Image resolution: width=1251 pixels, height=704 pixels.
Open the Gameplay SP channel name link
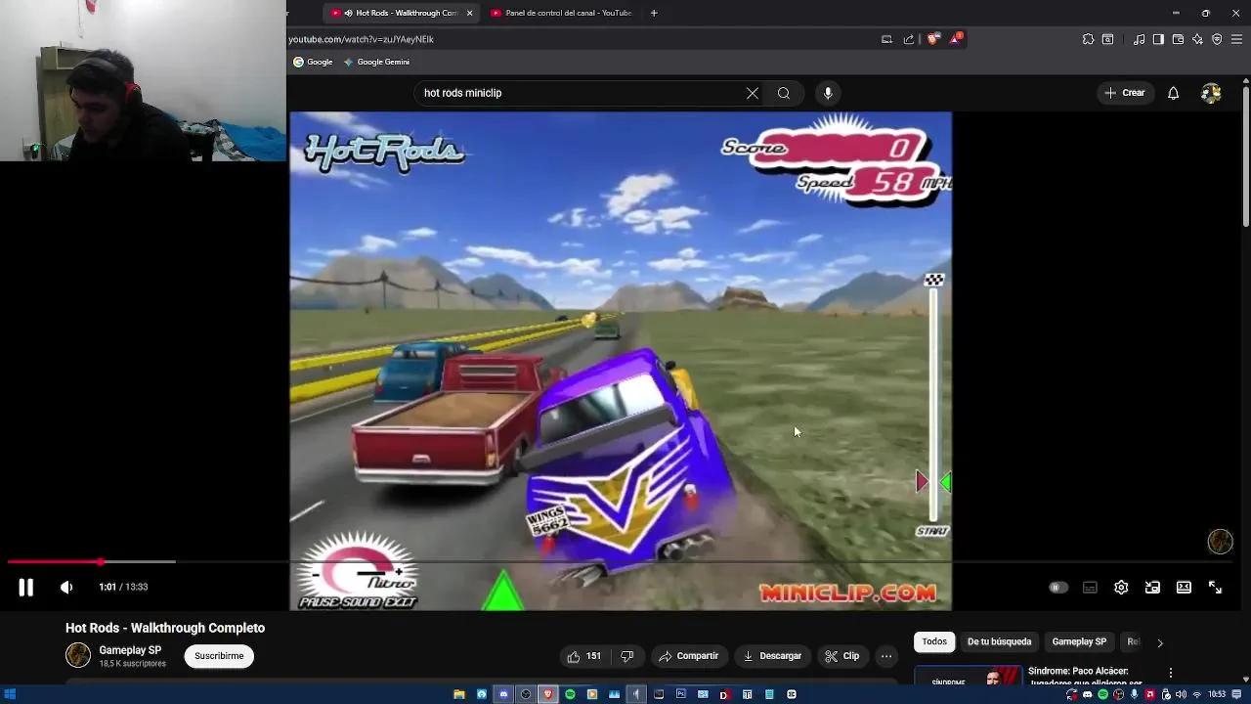coord(130,650)
